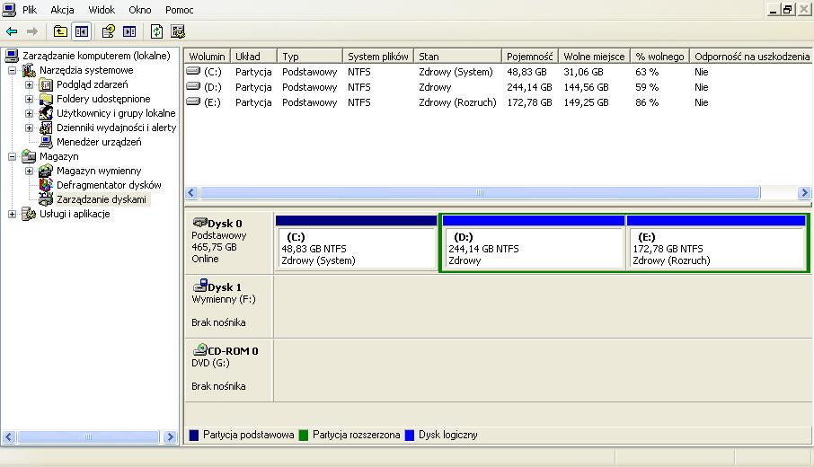814x467 pixels.
Task: Select the (E:) 172,78 GB partition block
Action: pos(716,242)
